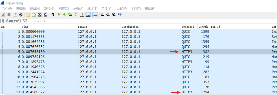
Task: Select packet 13 HTTP3 row
Action: click(138, 92)
